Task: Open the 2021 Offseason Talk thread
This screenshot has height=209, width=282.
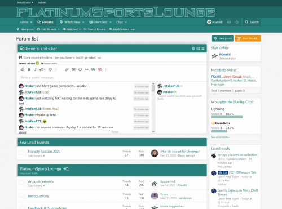Action: click(243, 172)
